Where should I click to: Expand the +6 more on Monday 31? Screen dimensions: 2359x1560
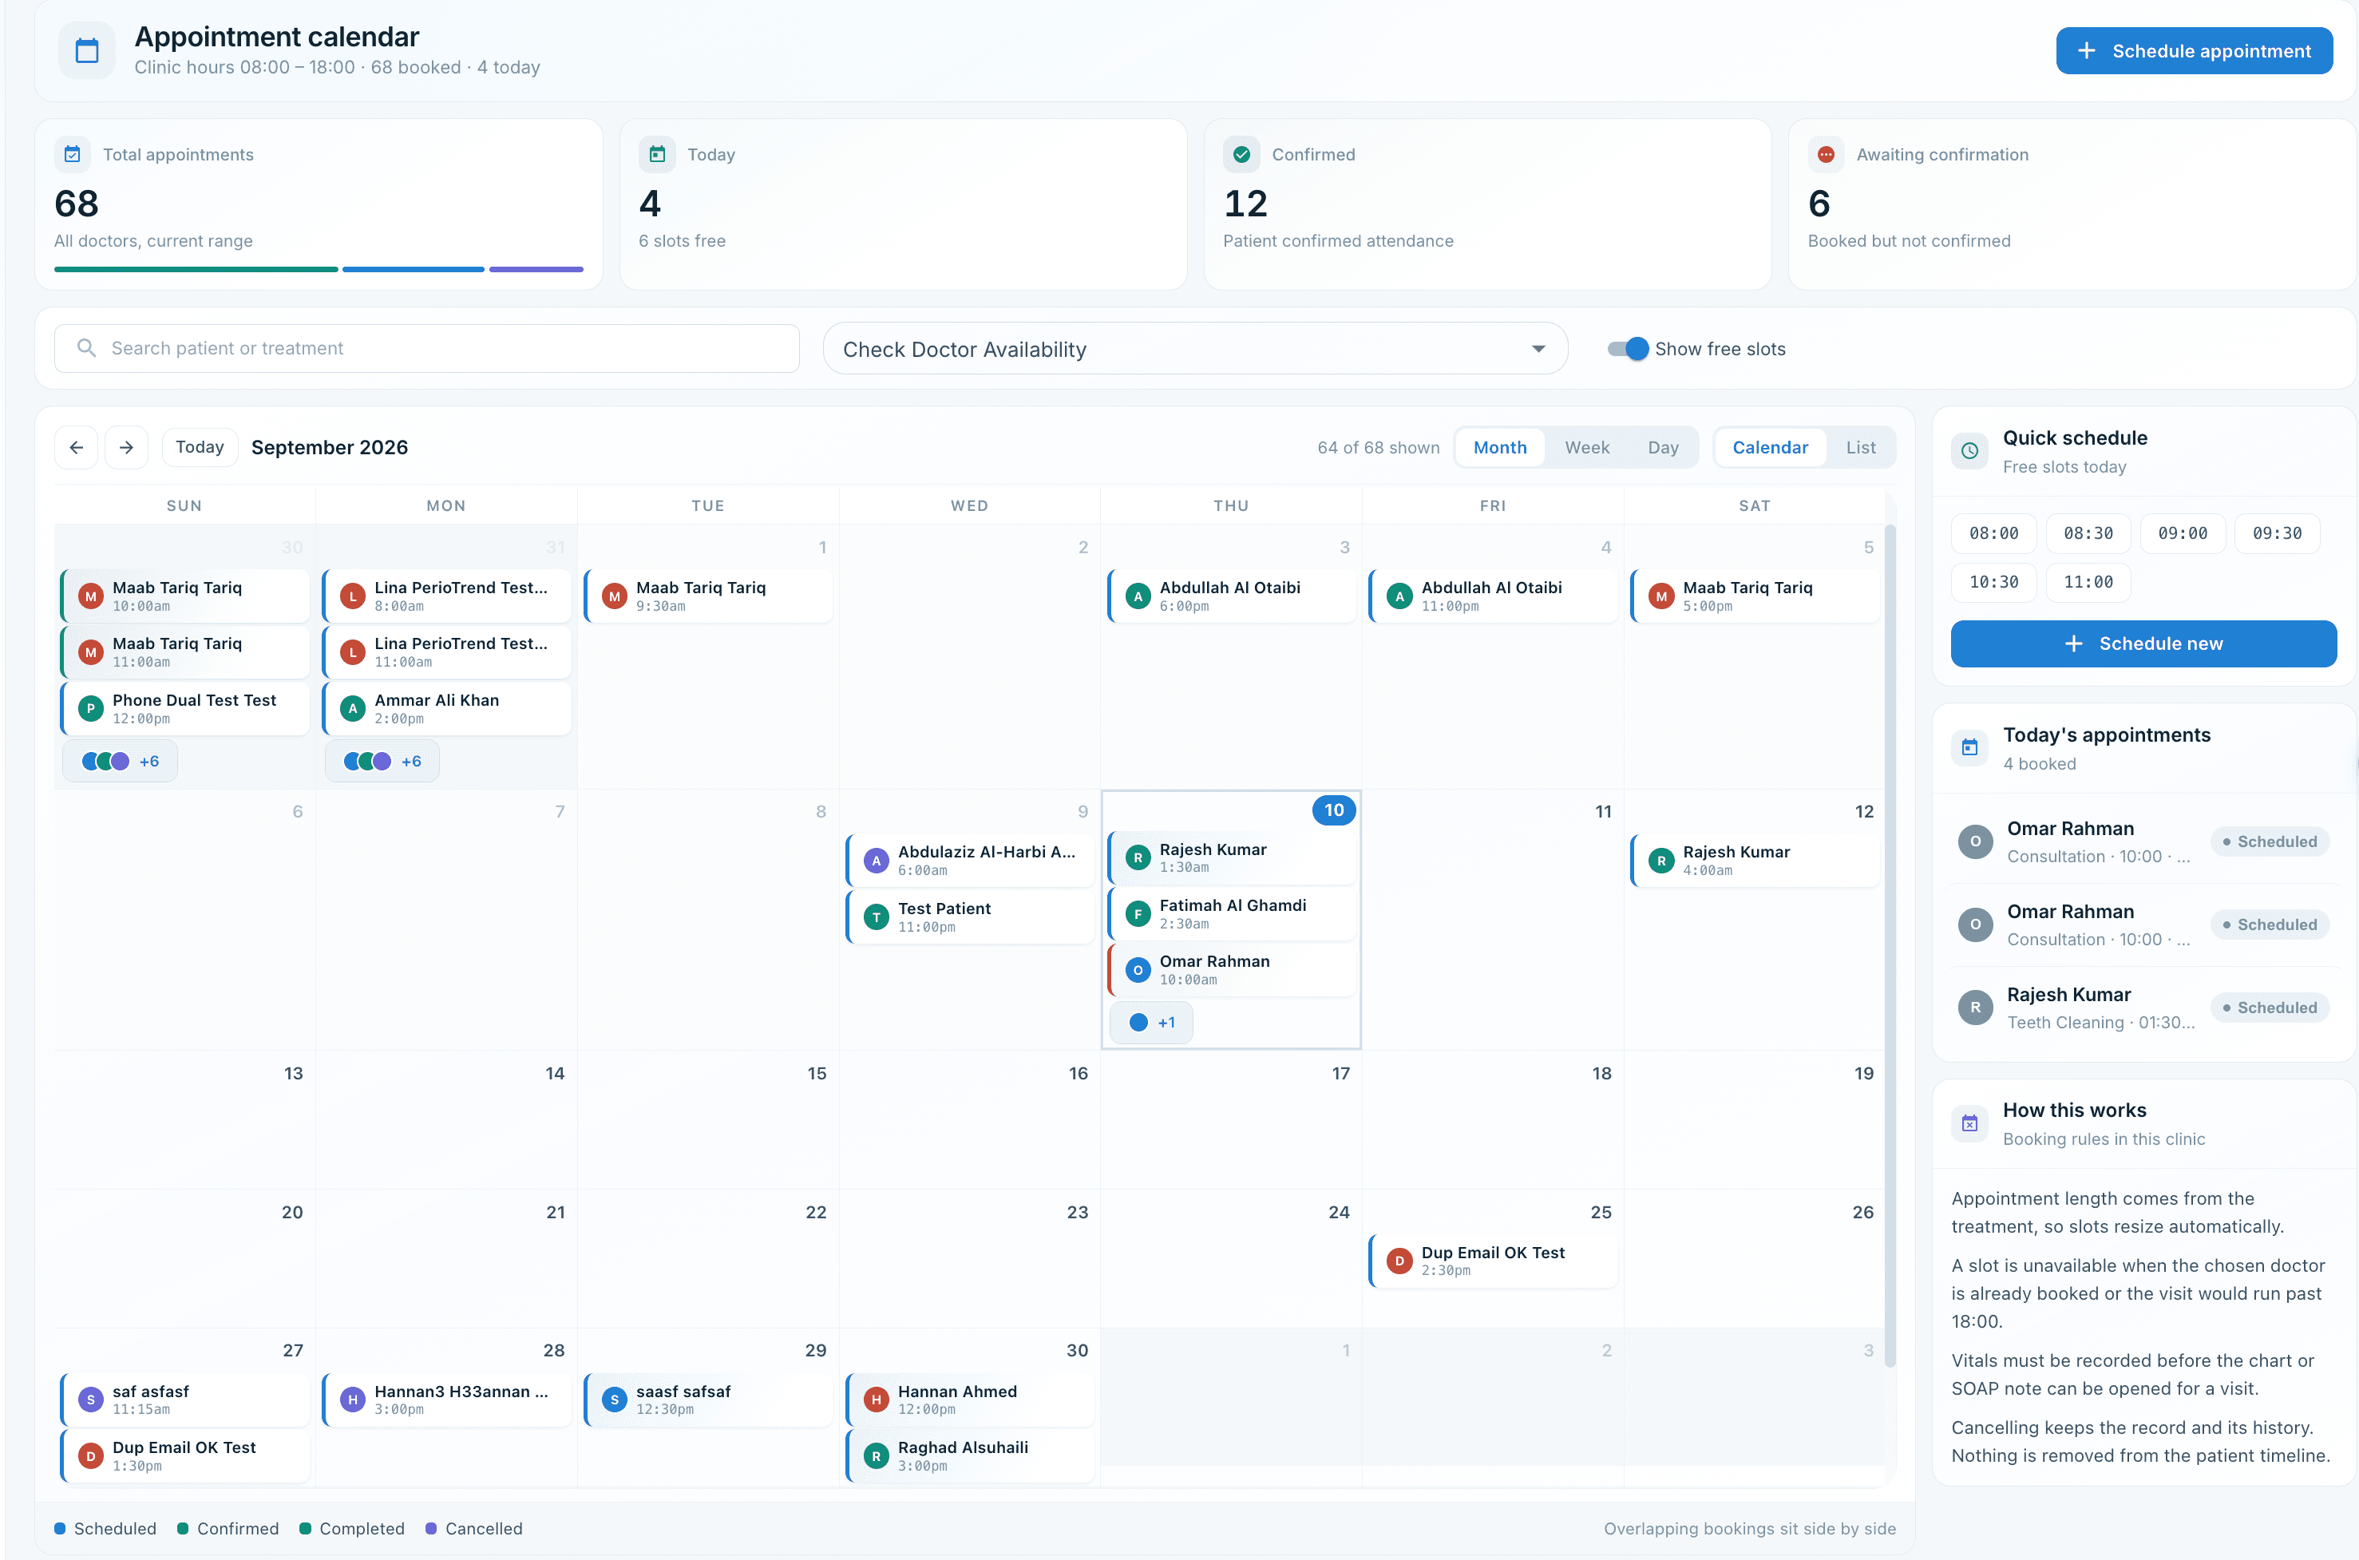pos(382,761)
